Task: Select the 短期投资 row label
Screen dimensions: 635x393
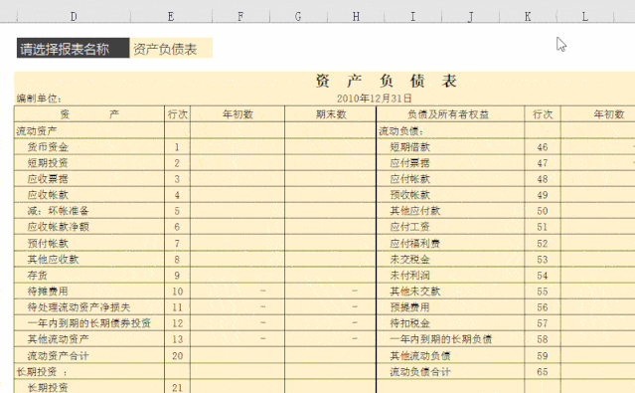Action: [48, 162]
